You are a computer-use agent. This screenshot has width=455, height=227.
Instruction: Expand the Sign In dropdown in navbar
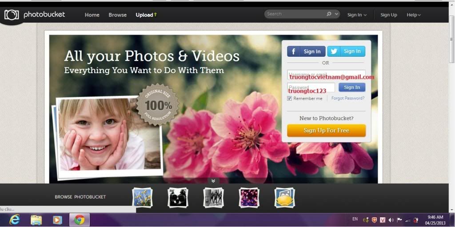tap(357, 15)
